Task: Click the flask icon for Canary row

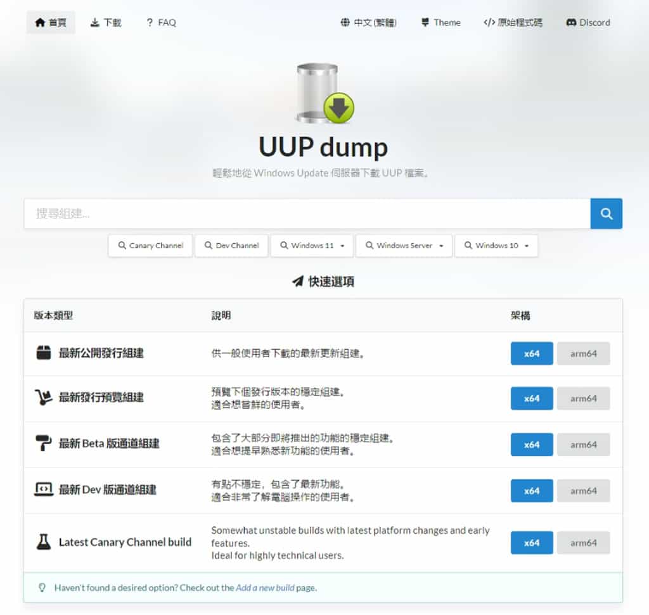Action: tap(44, 542)
